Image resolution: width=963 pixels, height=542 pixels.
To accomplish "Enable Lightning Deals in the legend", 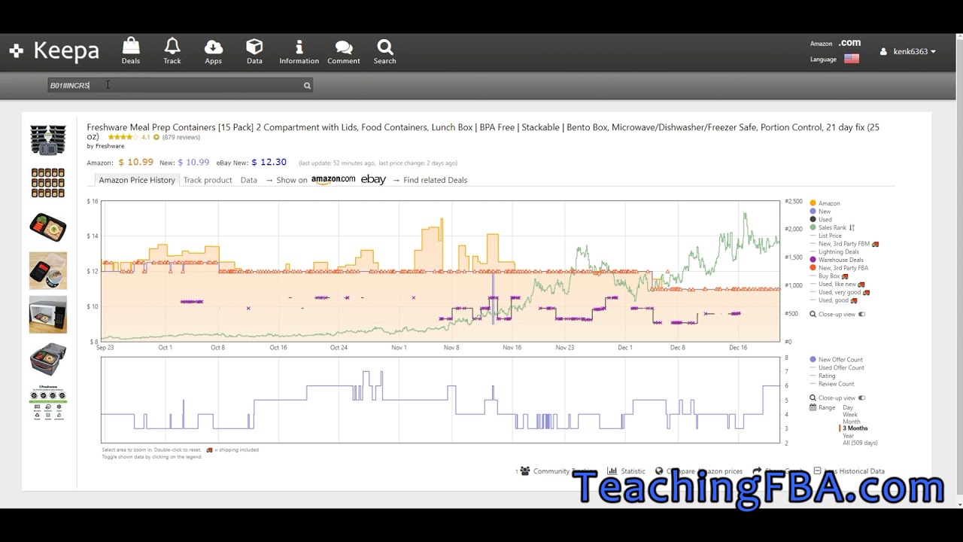I will [x=834, y=252].
